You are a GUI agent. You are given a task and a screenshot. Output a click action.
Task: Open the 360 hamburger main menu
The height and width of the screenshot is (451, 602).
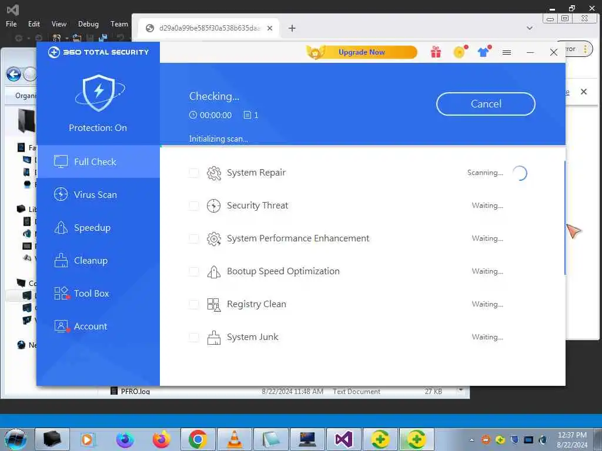pos(507,52)
